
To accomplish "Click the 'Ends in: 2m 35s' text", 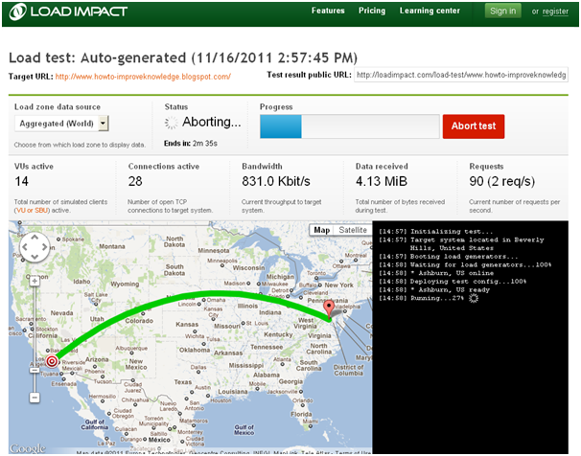I will tap(191, 144).
